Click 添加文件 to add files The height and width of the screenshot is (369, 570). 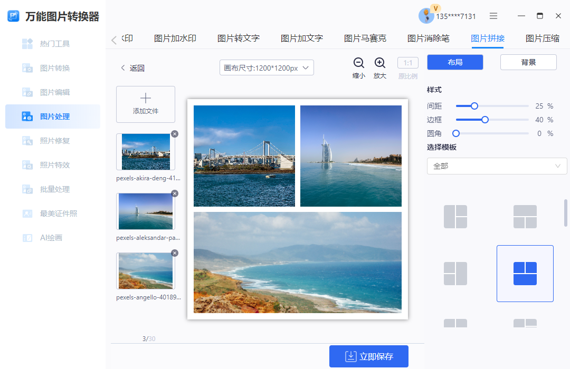pyautogui.click(x=145, y=104)
